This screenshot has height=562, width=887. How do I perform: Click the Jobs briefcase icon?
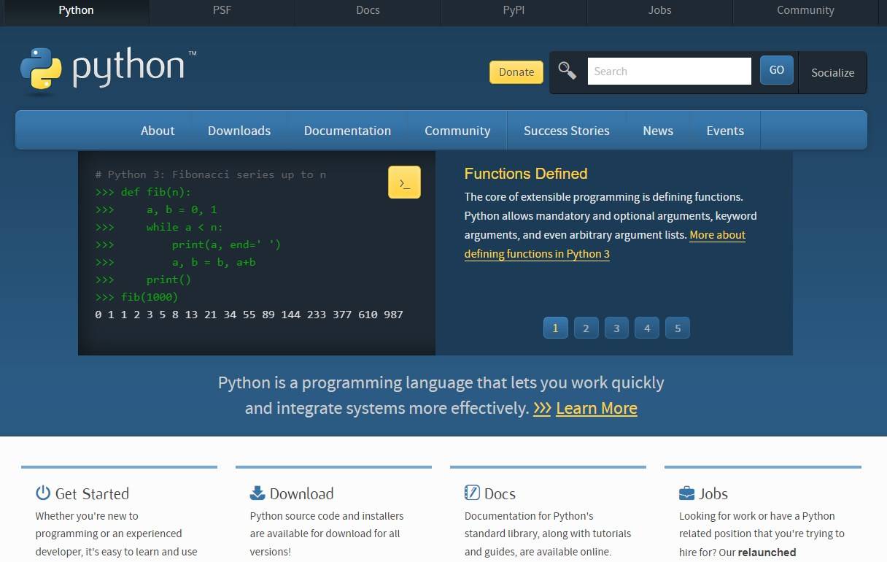tap(686, 493)
